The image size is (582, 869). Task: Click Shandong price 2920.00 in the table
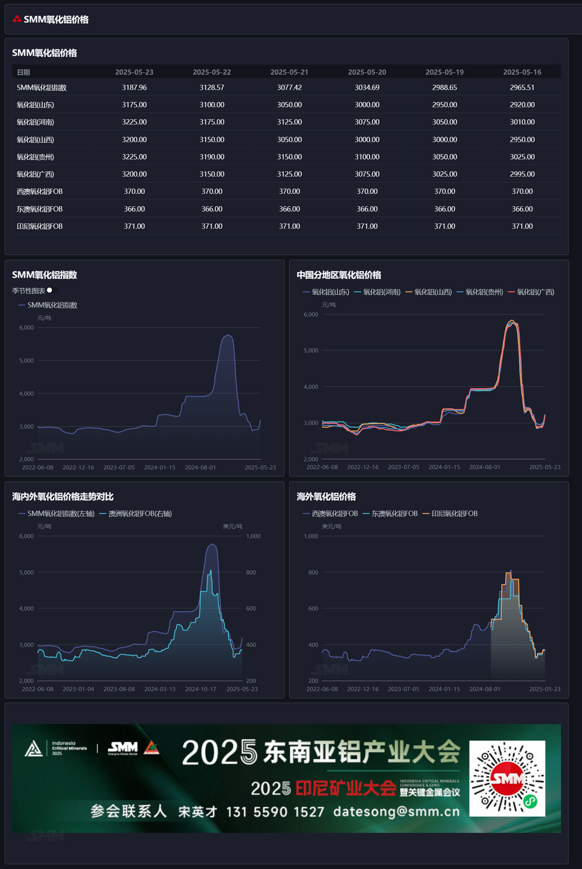click(522, 105)
